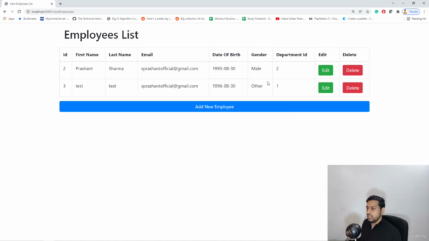The image size is (429, 241).
Task: Edit the Prashant Sharma employee row
Action: coord(326,70)
